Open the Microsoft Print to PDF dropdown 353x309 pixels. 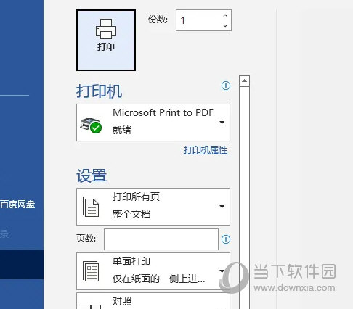[x=153, y=123]
